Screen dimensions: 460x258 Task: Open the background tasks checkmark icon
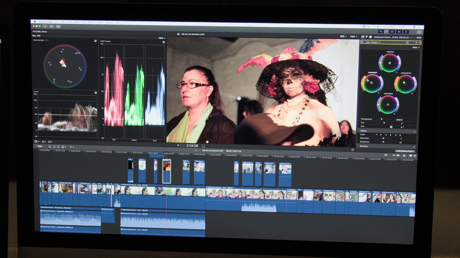coord(58,26)
